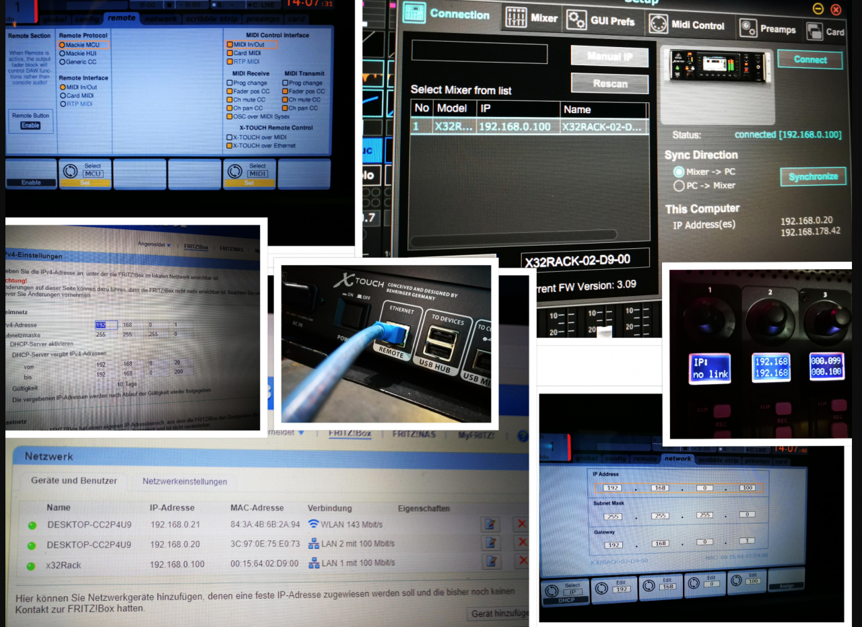This screenshot has width=862, height=627.
Task: Click the Connect button
Action: point(810,59)
